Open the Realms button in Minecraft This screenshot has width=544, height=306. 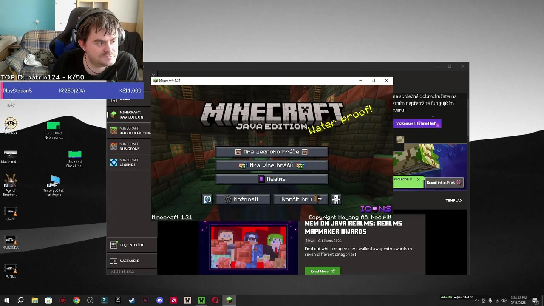[x=272, y=179]
